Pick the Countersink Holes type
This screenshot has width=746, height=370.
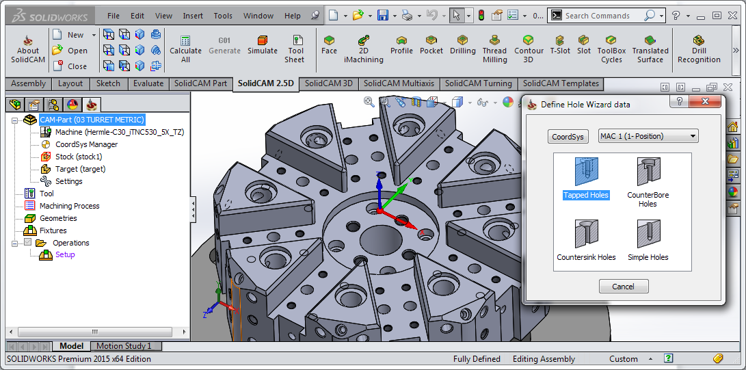[x=586, y=239]
